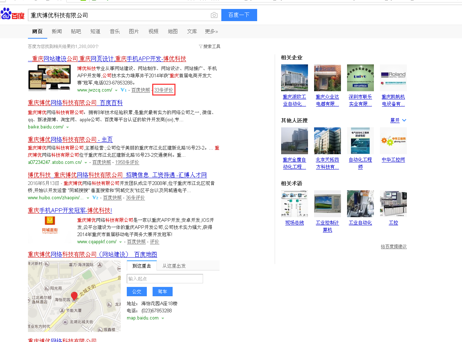The image size is (462, 342).
Task: Open 现场总线 term thumbnail
Action: click(x=294, y=204)
